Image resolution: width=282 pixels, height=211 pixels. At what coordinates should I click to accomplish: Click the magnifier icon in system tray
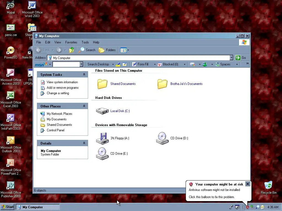(257, 207)
